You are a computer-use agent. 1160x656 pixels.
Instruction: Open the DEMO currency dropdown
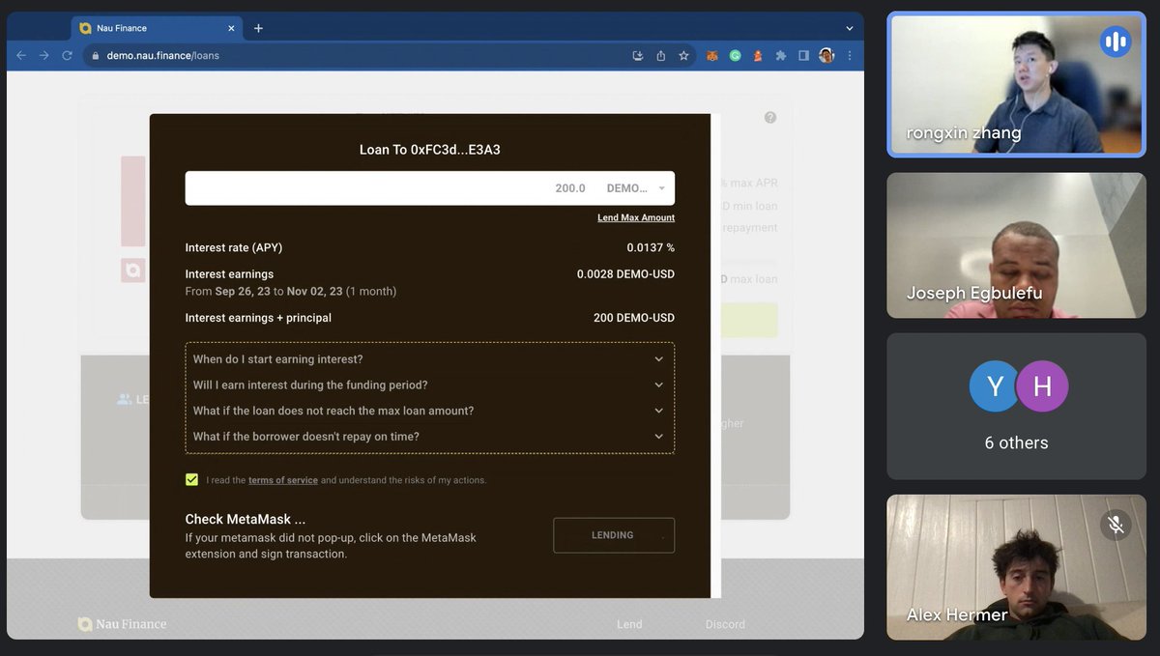[636, 188]
